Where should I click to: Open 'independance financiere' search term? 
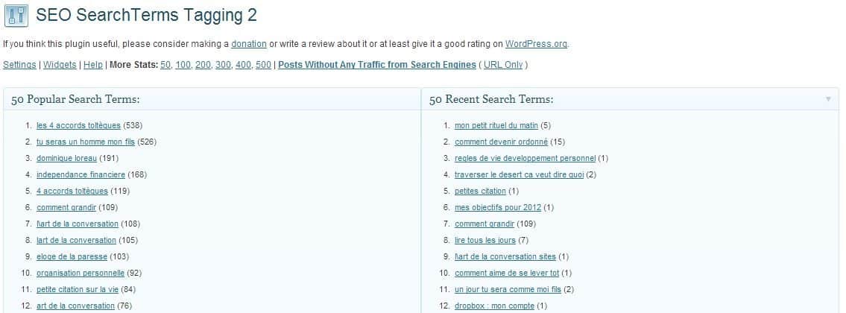[x=81, y=175]
